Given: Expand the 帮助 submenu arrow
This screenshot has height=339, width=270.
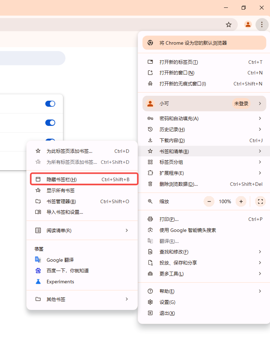Looking at the screenshot, I should [260, 291].
